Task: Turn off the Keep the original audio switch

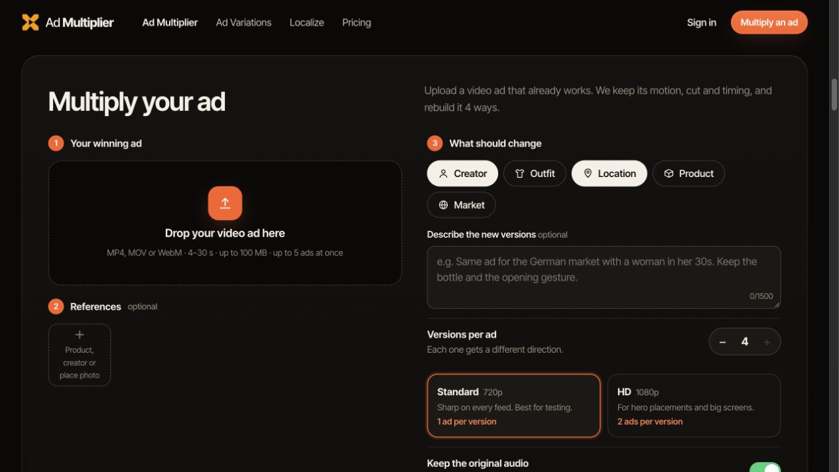Action: (x=765, y=467)
